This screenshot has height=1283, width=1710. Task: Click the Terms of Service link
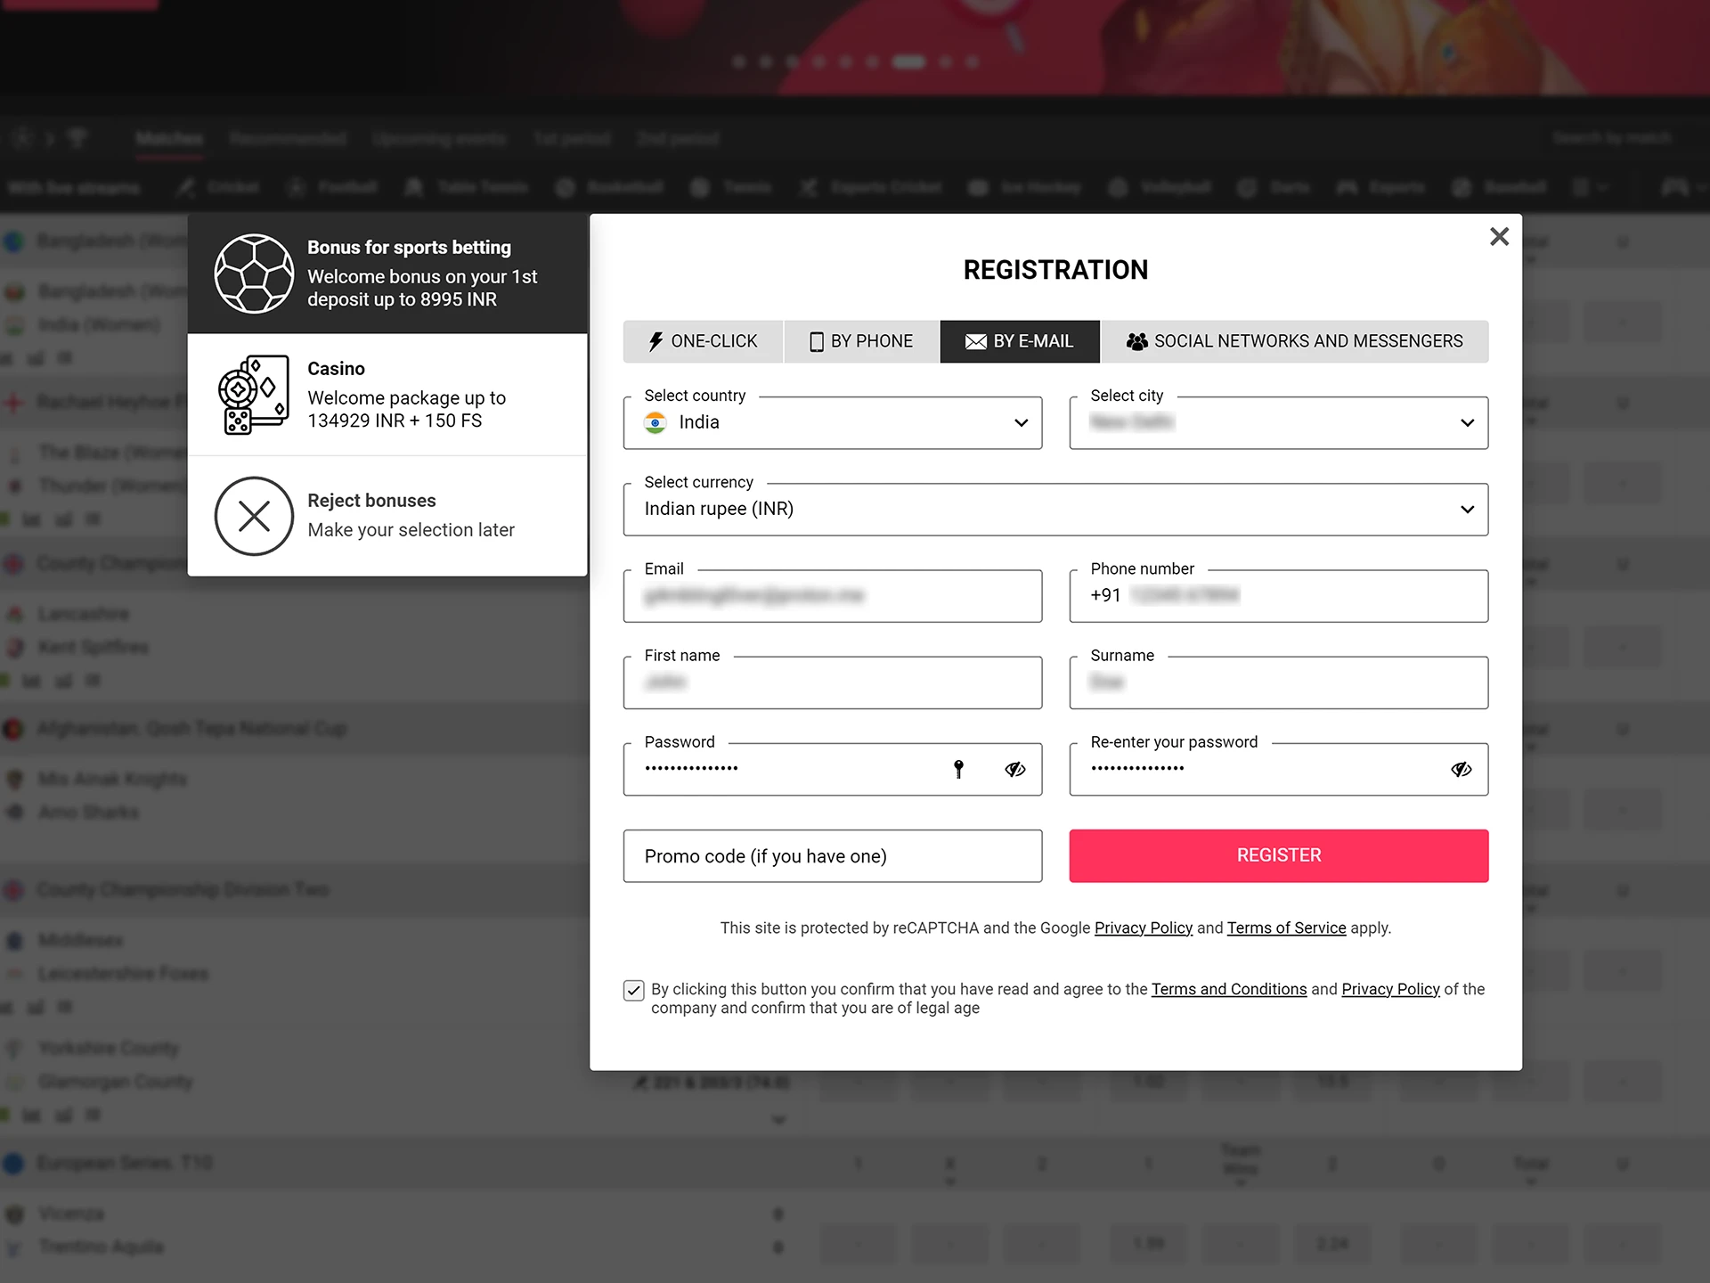(x=1286, y=928)
